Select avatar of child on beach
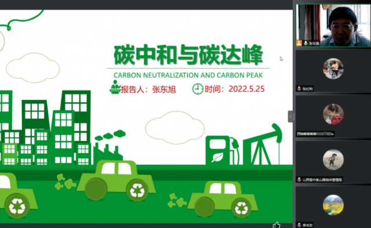The width and height of the screenshot is (371, 228). click(333, 160)
